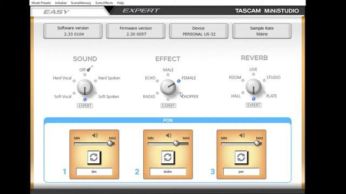Click the Hard Vocal label
The height and width of the screenshot is (194, 346).
[62, 78]
